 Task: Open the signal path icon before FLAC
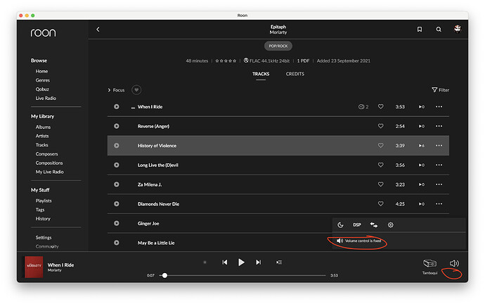coord(246,61)
